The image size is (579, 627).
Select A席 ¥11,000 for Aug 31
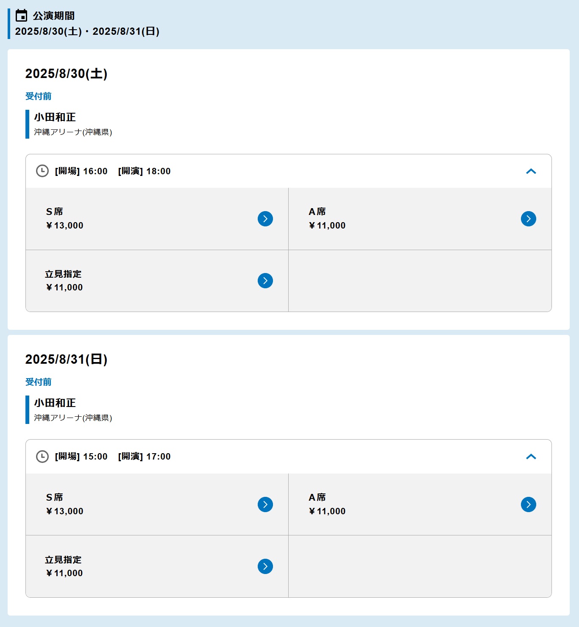coord(420,504)
